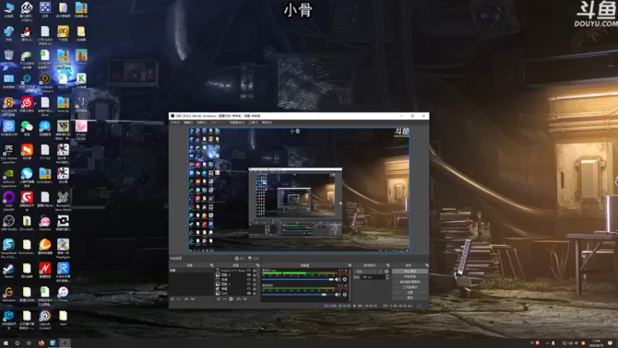This screenshot has width=618, height=348.
Task: Pop out the Scene Transitions dock panel
Action: (388, 265)
